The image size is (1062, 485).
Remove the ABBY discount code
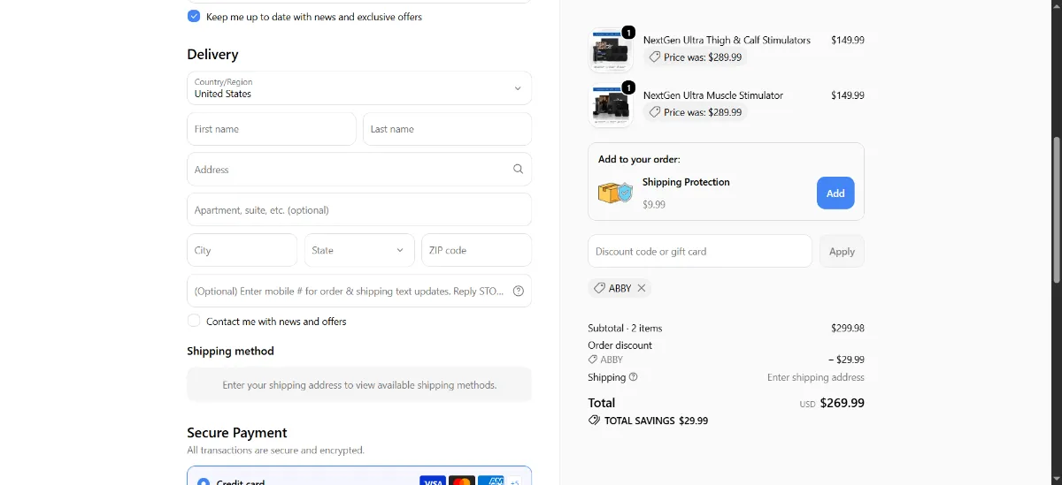tap(642, 288)
